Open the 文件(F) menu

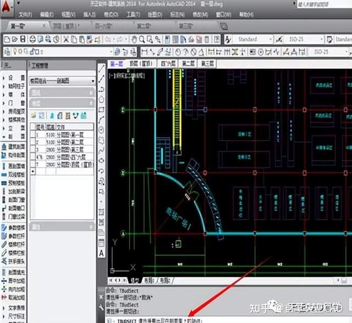tap(25, 15)
